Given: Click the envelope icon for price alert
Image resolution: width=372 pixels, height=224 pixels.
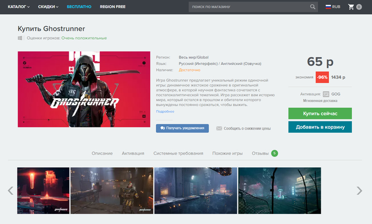Looking at the screenshot, I should [219, 128].
